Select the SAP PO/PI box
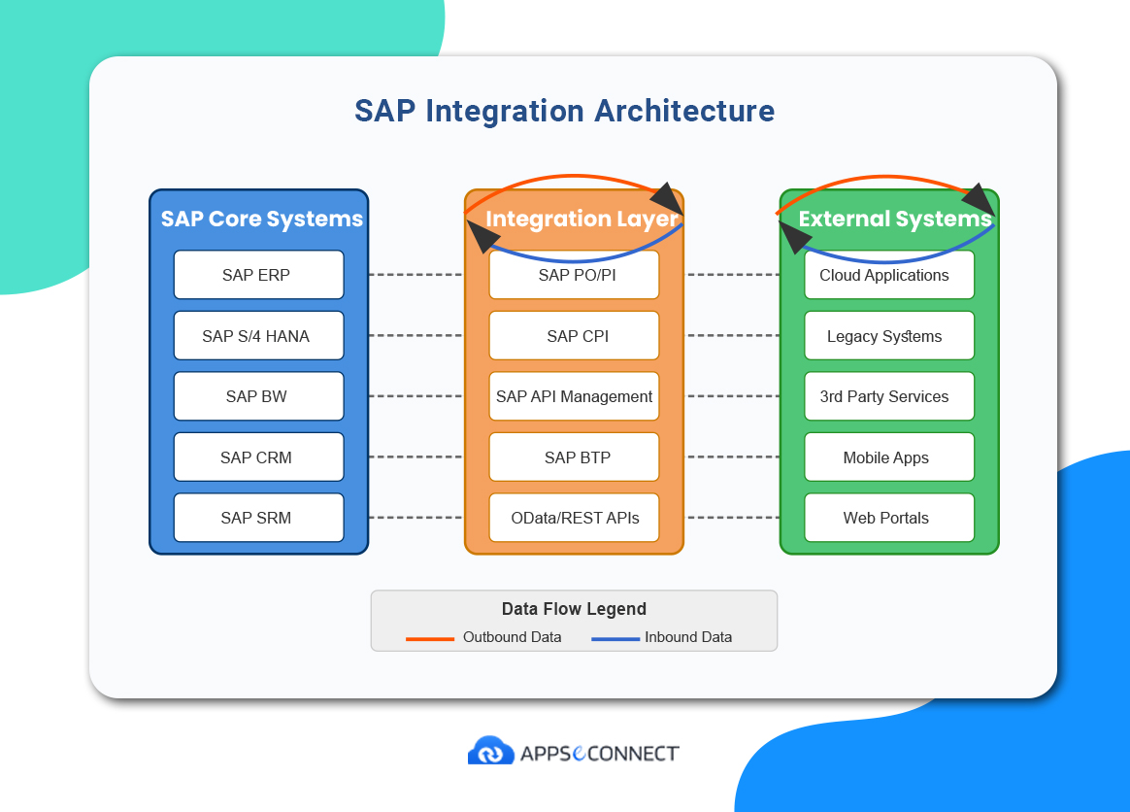The image size is (1130, 812). [x=575, y=275]
